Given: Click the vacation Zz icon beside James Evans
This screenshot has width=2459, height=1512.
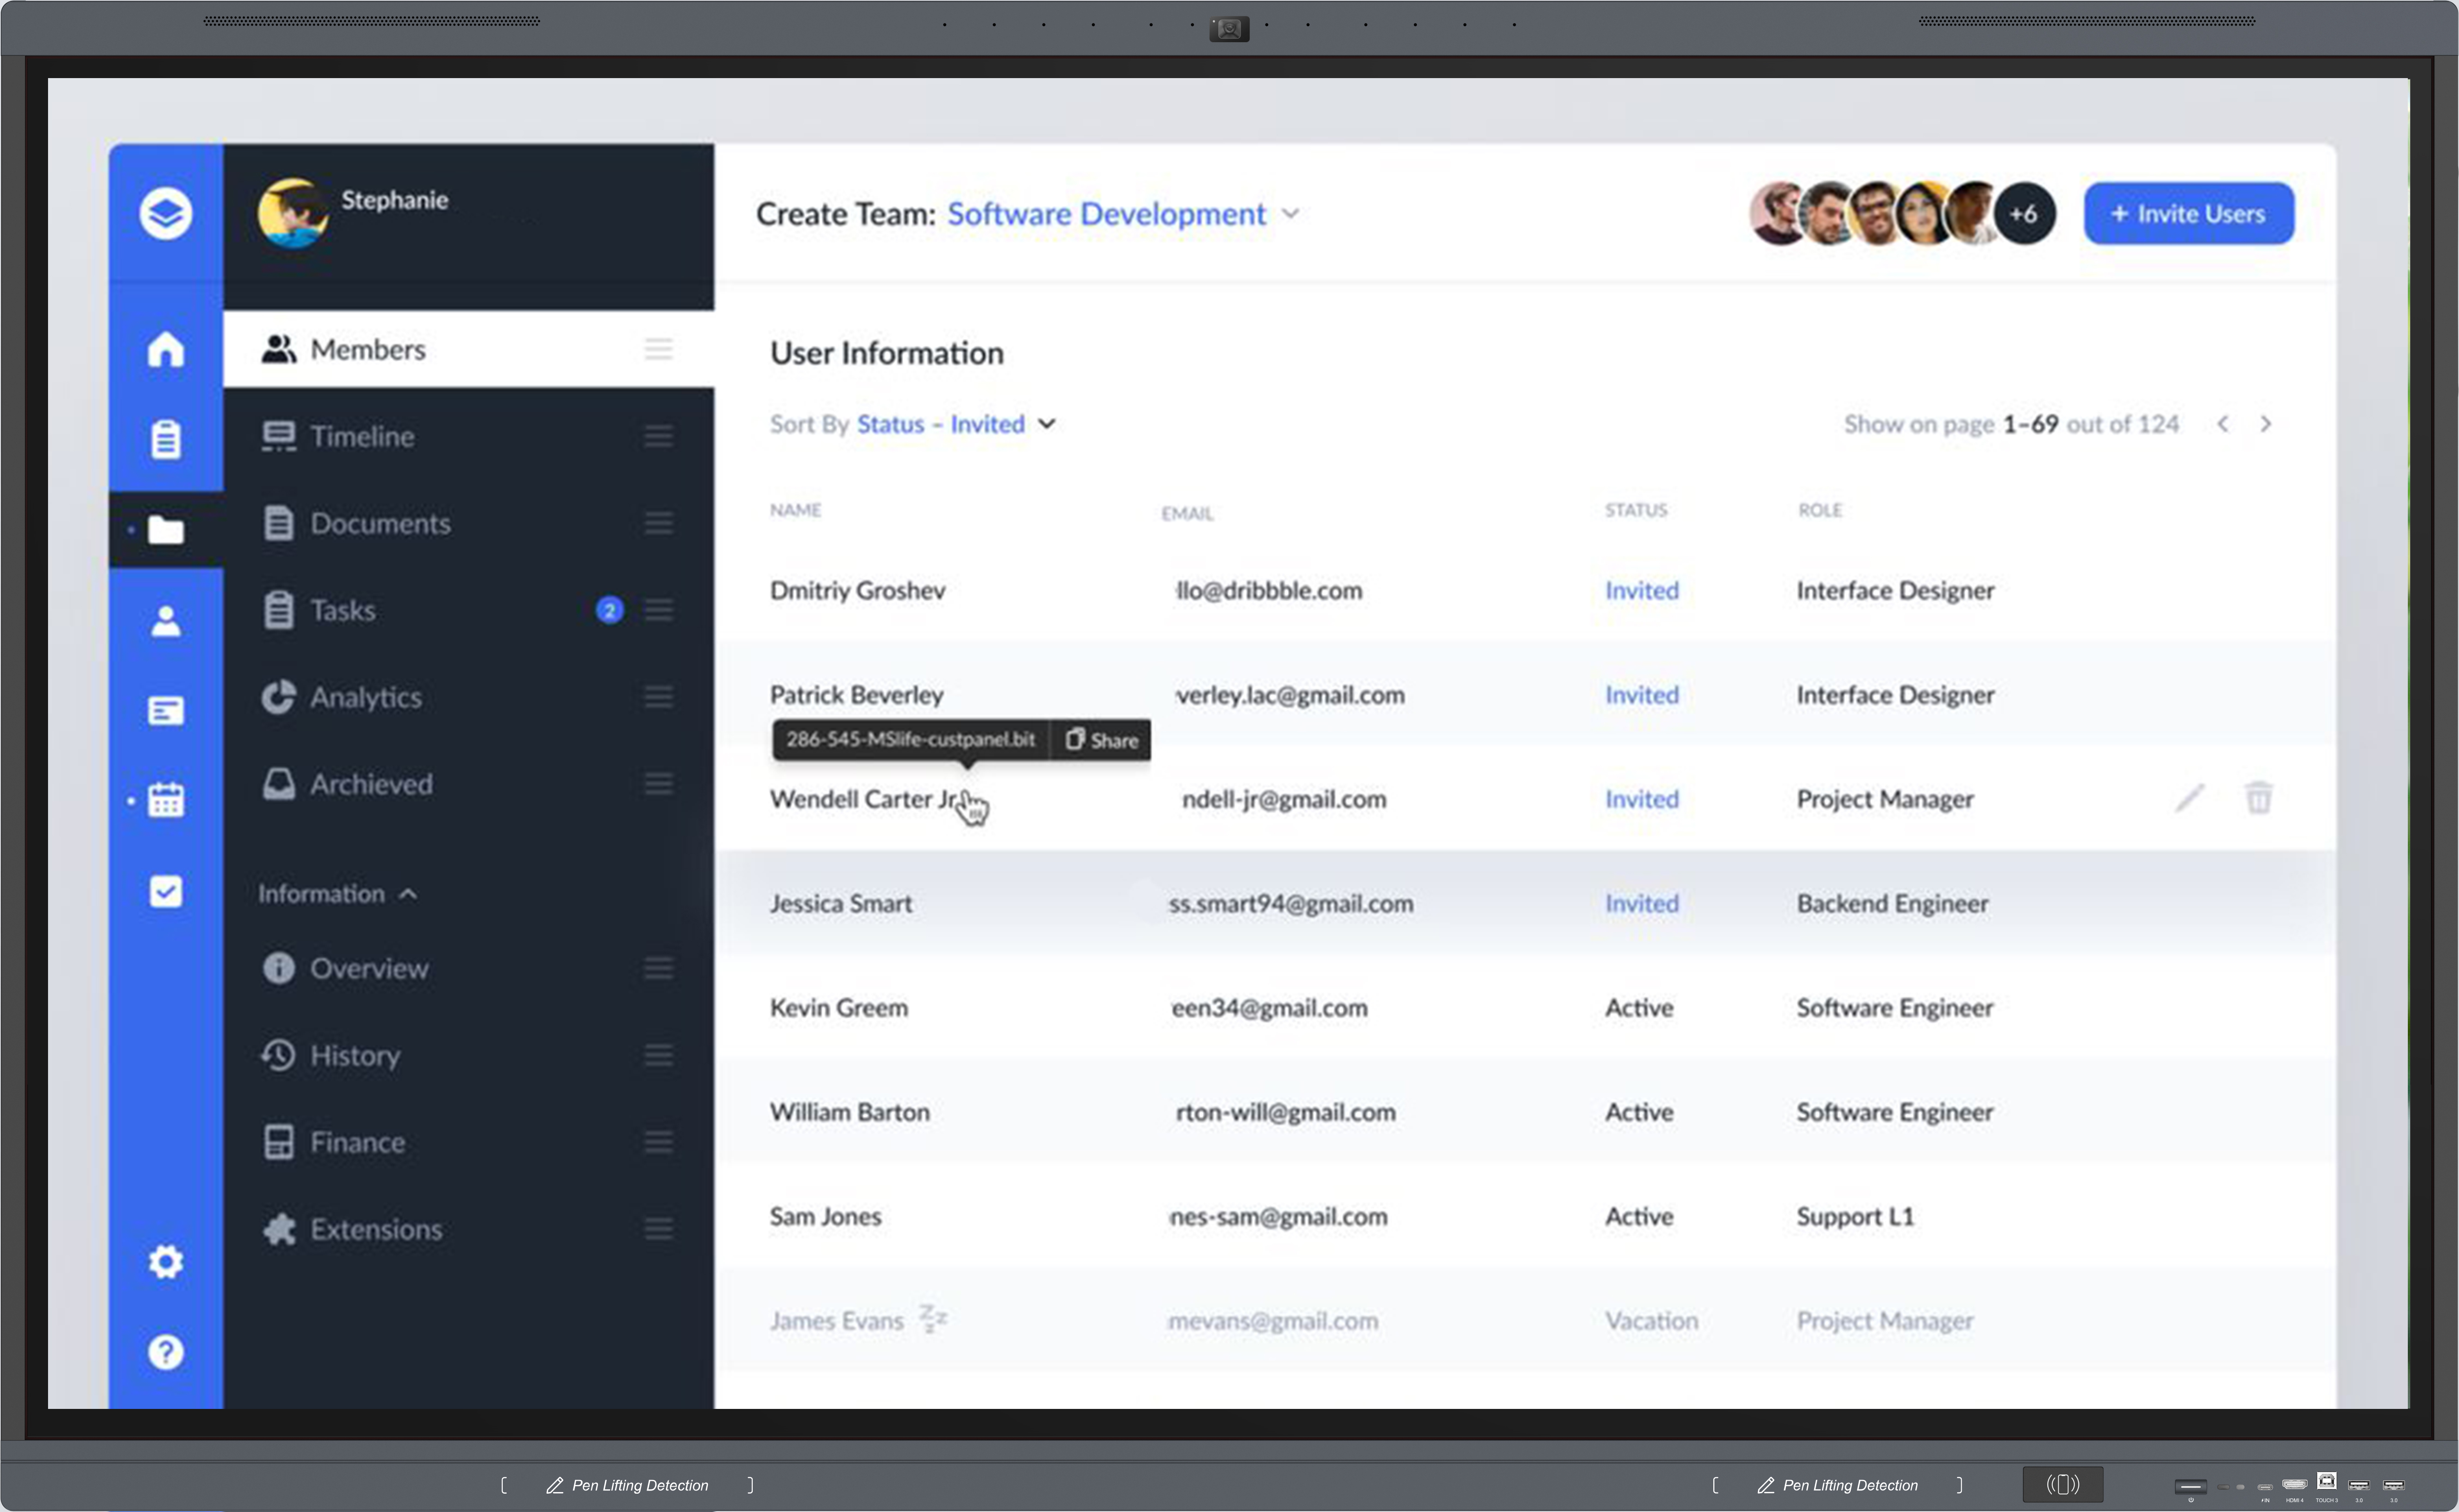Looking at the screenshot, I should coord(933,1319).
